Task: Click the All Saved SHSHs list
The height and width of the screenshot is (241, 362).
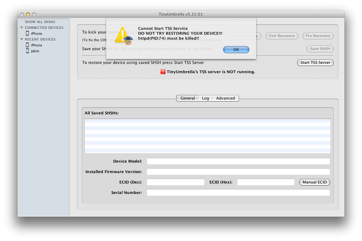Action: tap(208, 136)
